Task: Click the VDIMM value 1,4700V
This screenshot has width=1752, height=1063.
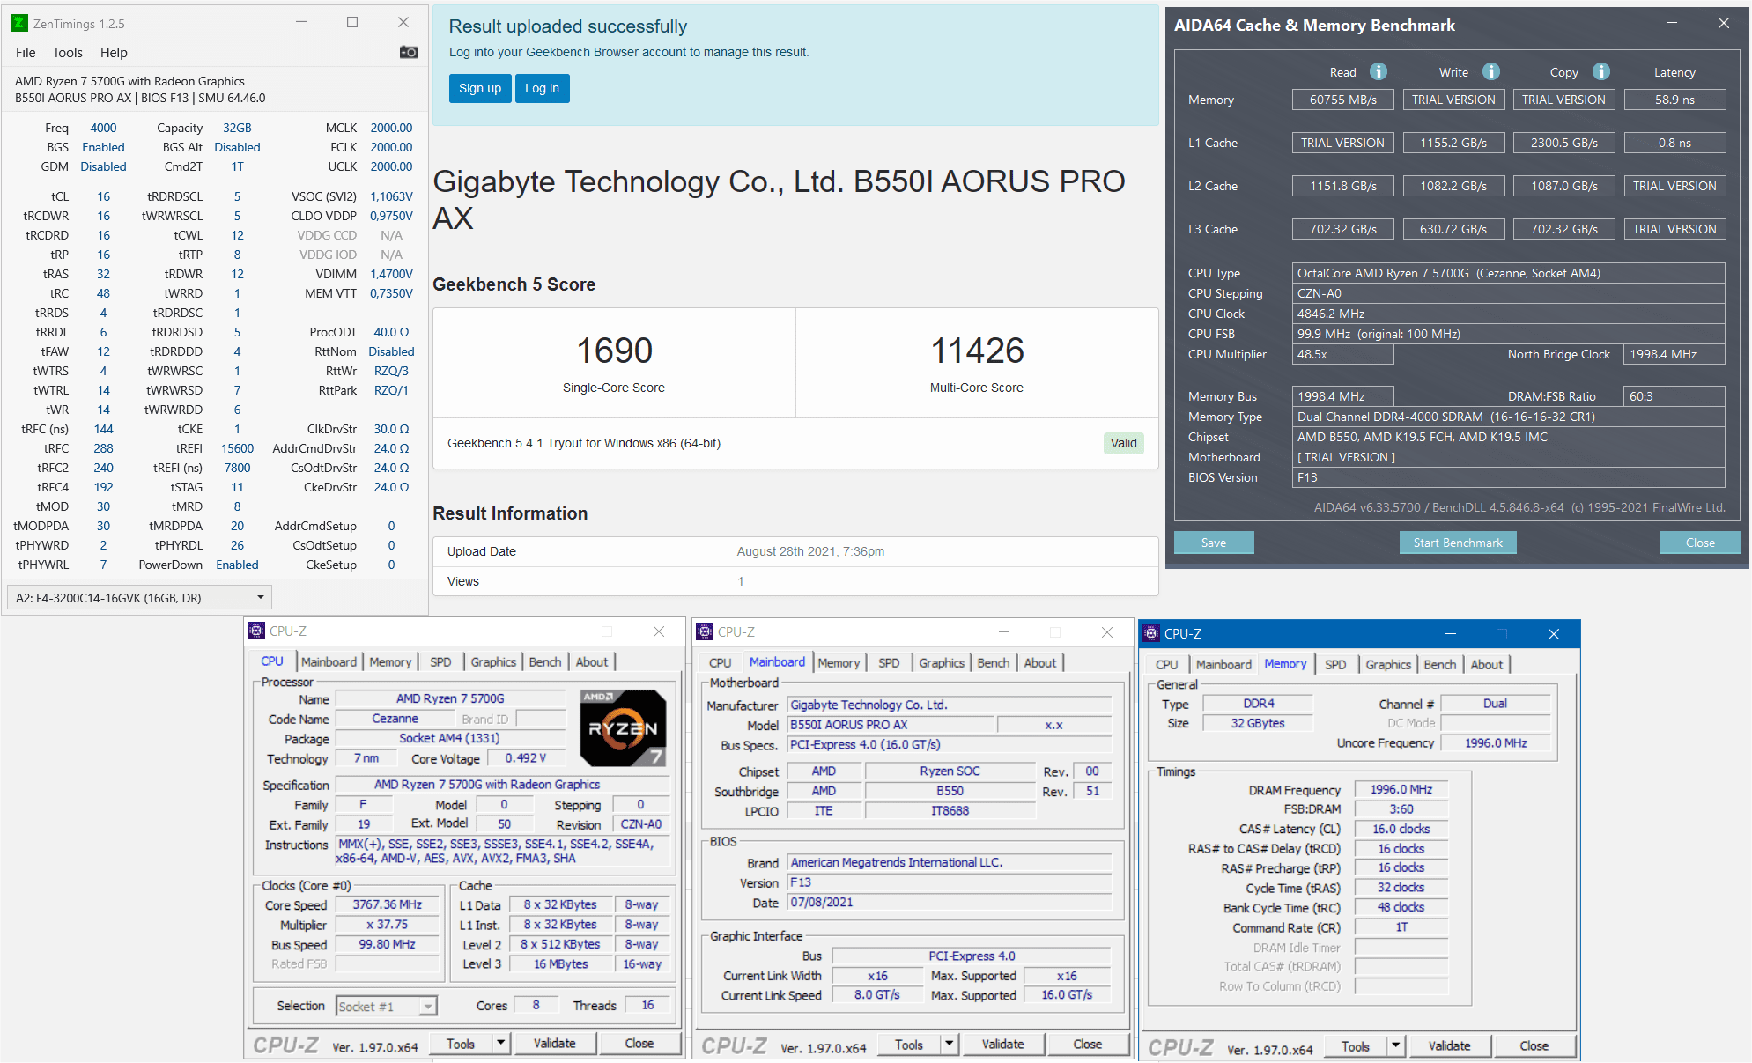Action: coord(391,274)
